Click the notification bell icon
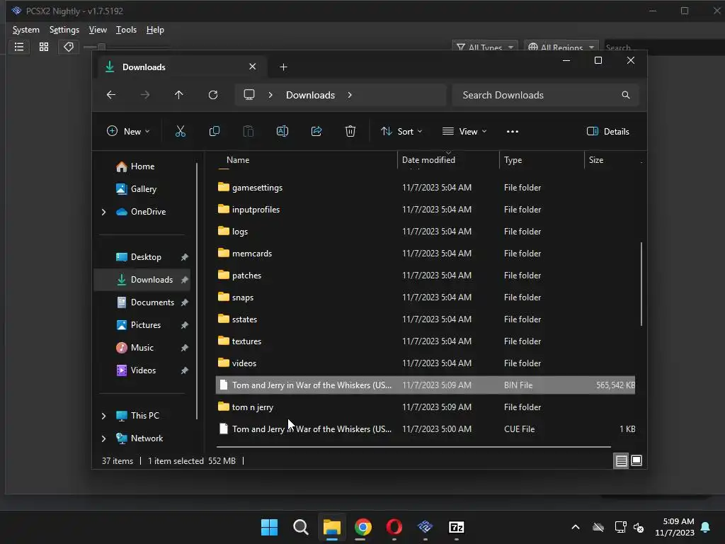Image resolution: width=725 pixels, height=544 pixels. [706, 527]
